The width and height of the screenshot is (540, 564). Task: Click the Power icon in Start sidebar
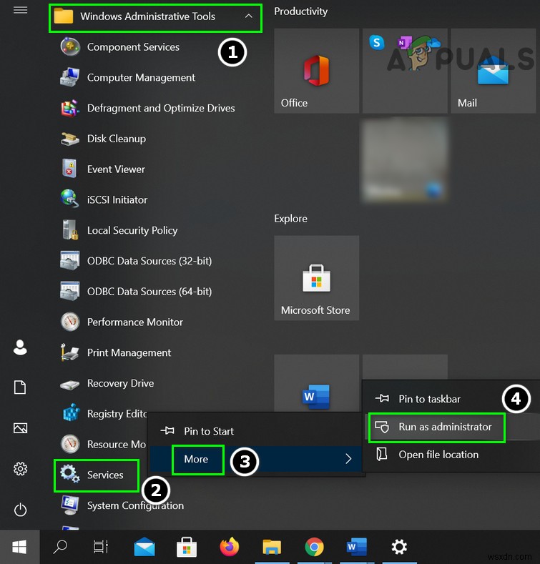(x=20, y=510)
